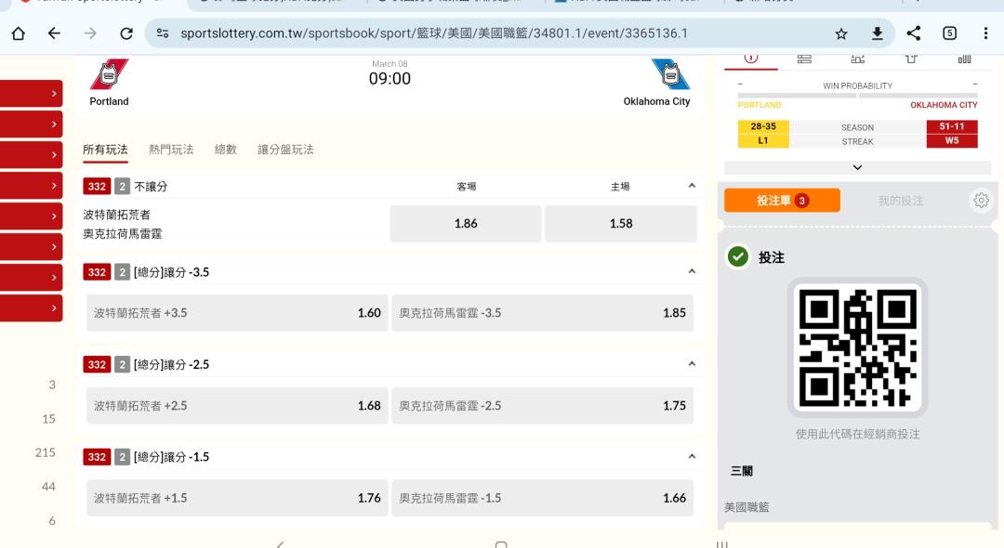Select 波特蘭拓荒者 +1.5 at 1.76
Image resolution: width=1004 pixels, height=548 pixels.
click(x=237, y=498)
